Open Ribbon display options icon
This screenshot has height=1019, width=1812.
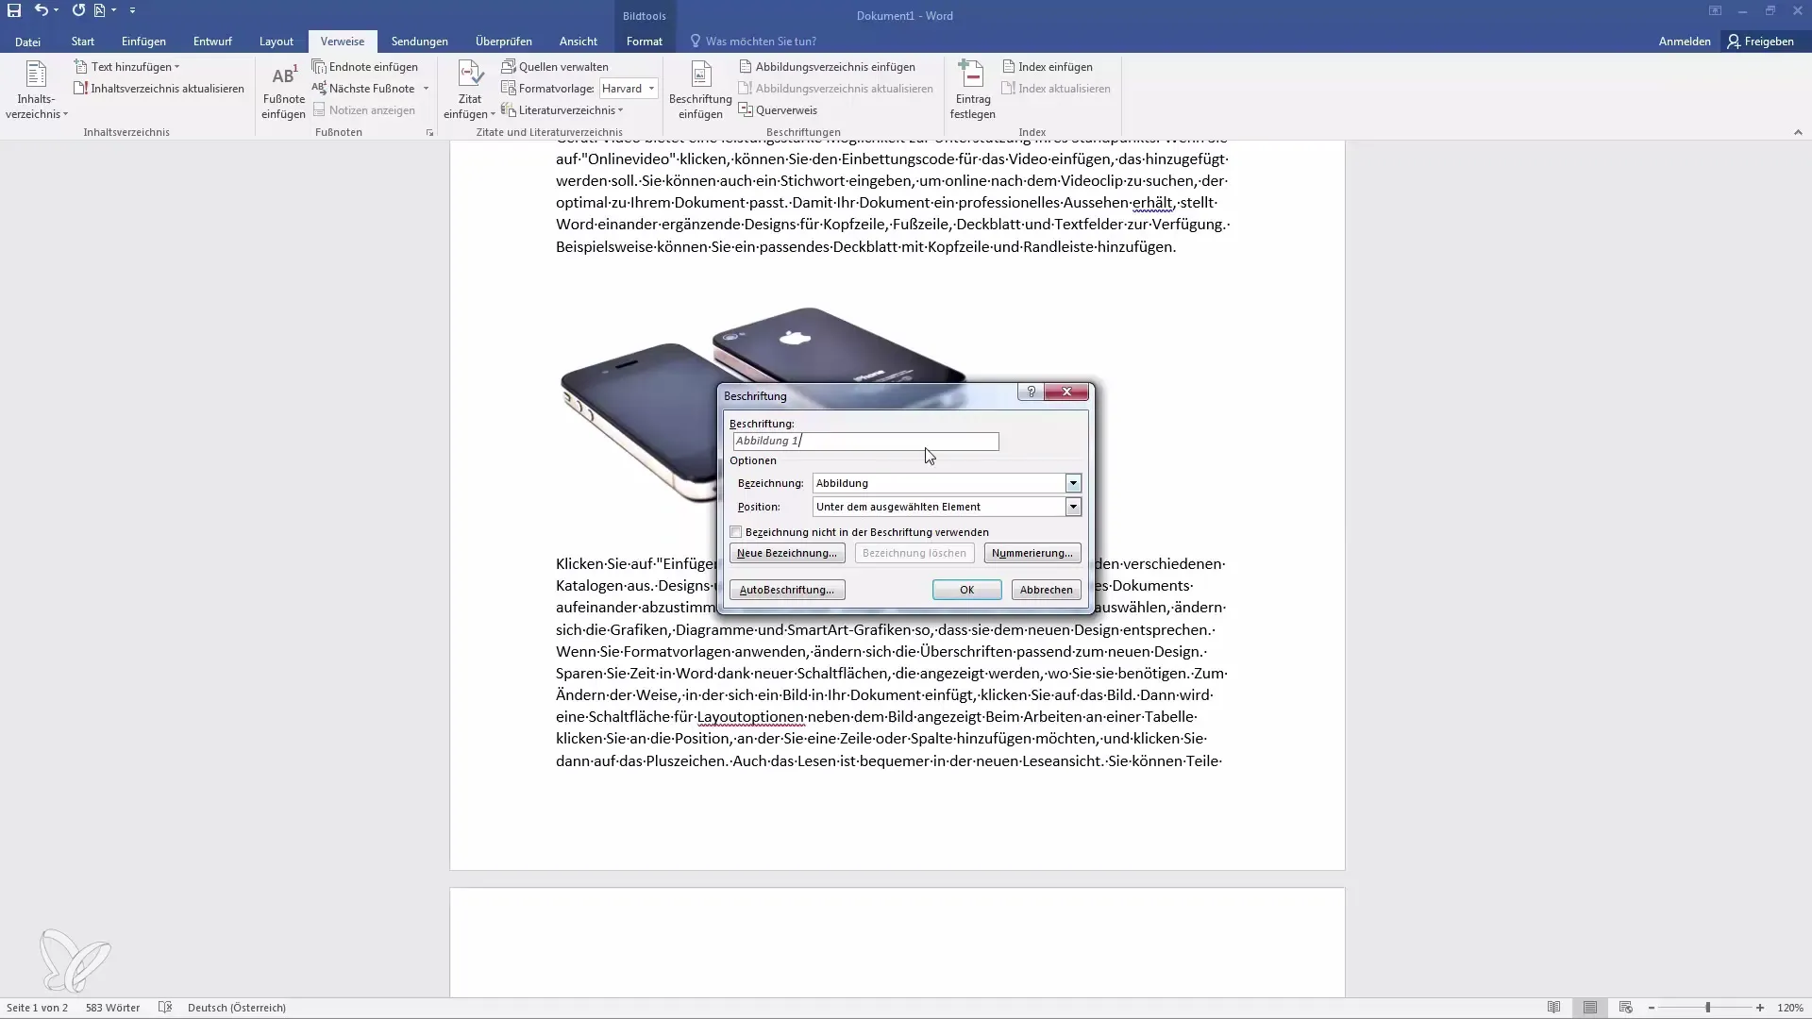1715,11
